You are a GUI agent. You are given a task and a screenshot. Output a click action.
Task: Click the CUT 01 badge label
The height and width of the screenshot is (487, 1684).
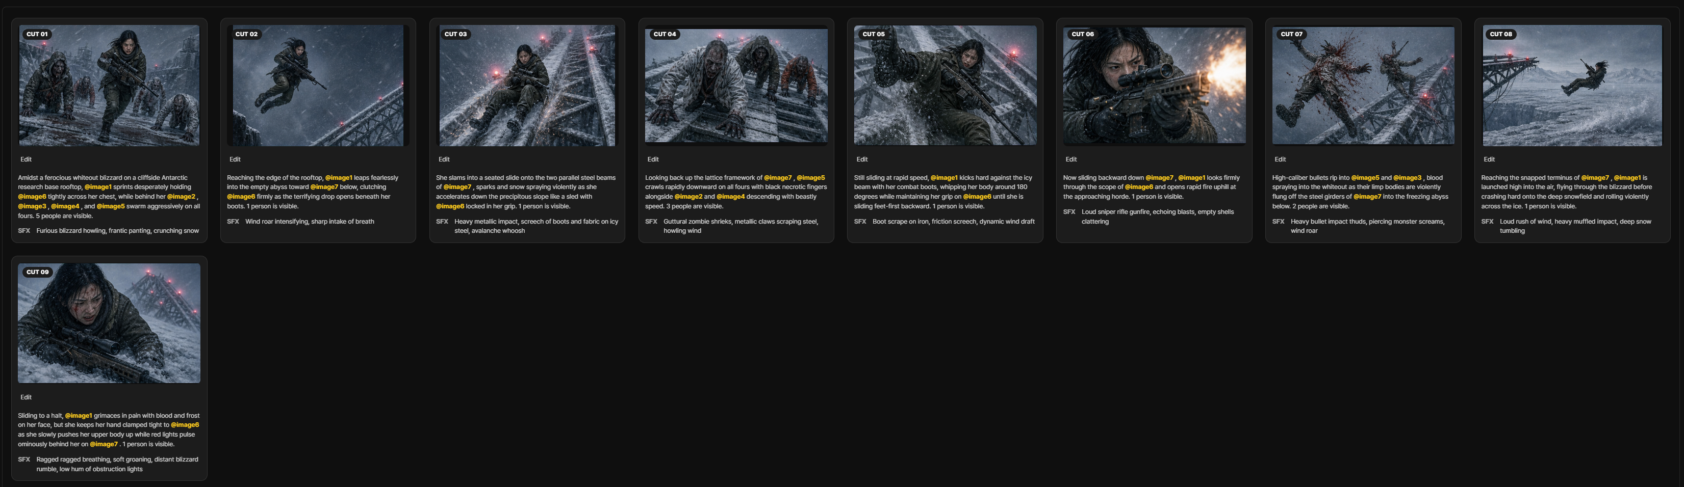coord(37,34)
